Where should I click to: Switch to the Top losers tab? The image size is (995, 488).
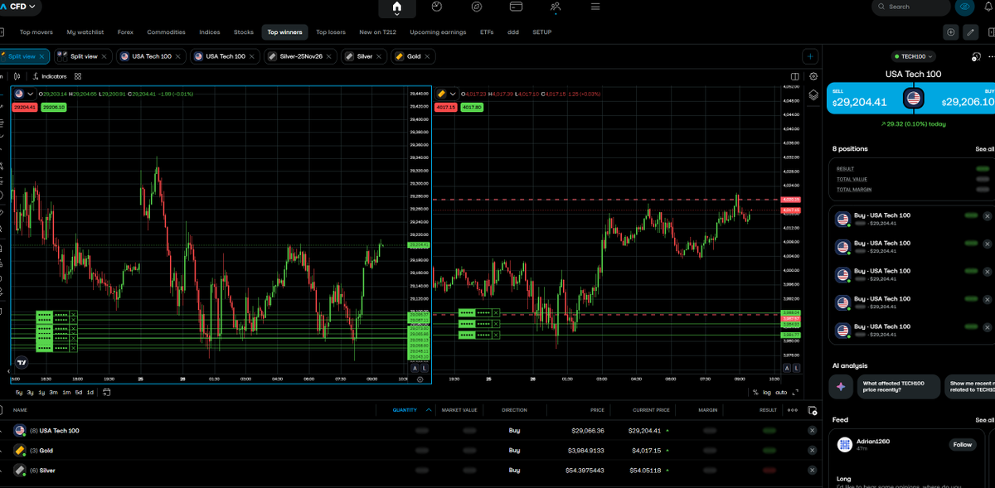(331, 32)
